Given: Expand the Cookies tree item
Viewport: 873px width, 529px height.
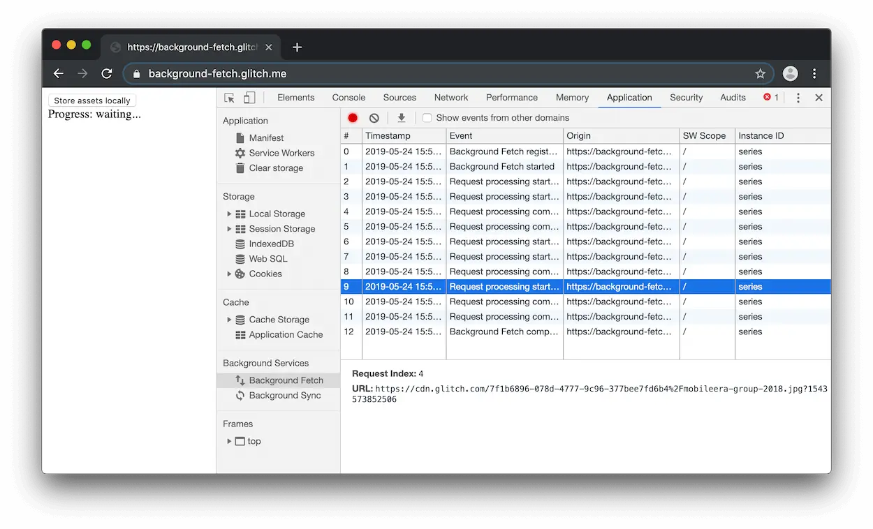Looking at the screenshot, I should point(229,274).
